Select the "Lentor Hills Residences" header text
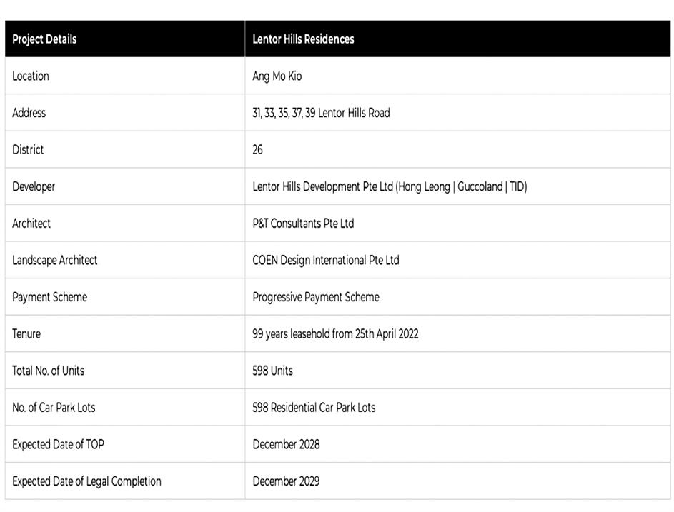The image size is (674, 512). pos(303,39)
